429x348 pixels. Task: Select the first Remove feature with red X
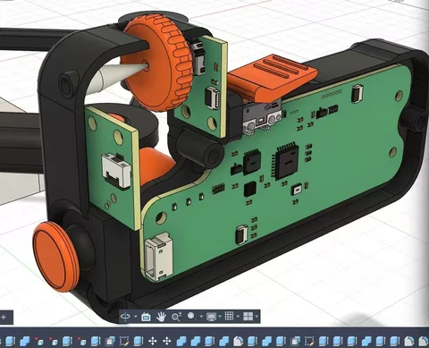coord(38,341)
